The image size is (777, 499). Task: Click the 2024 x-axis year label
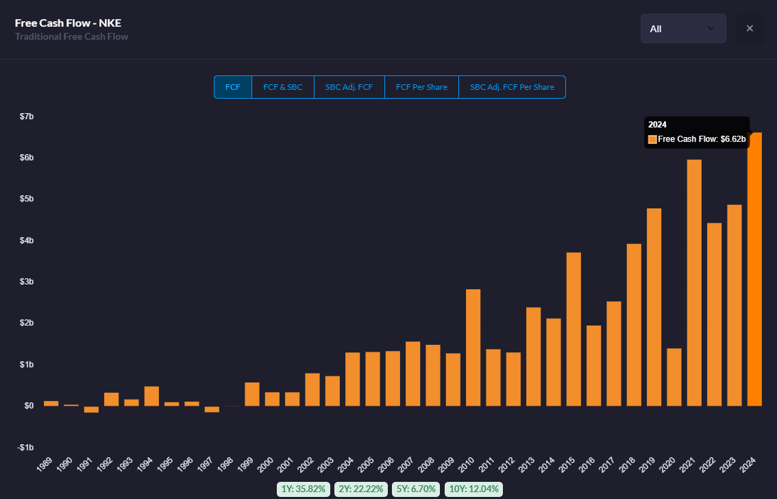click(748, 464)
